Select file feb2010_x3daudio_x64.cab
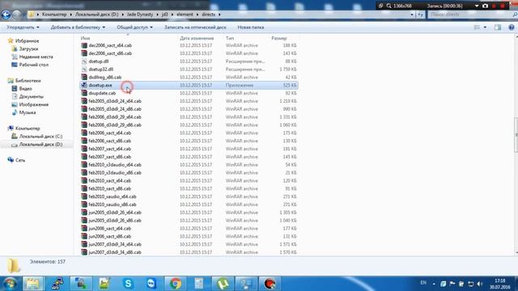Image resolution: width=518 pixels, height=291 pixels. coord(115,165)
